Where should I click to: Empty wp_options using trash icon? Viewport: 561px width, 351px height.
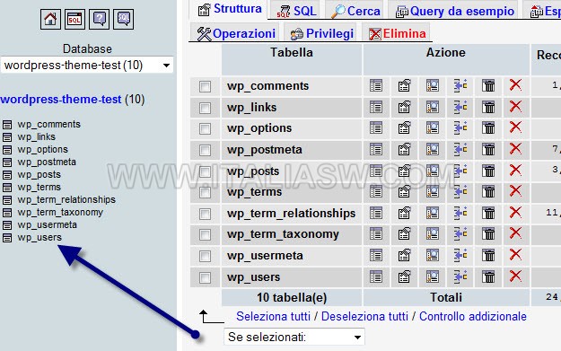pyautogui.click(x=488, y=127)
